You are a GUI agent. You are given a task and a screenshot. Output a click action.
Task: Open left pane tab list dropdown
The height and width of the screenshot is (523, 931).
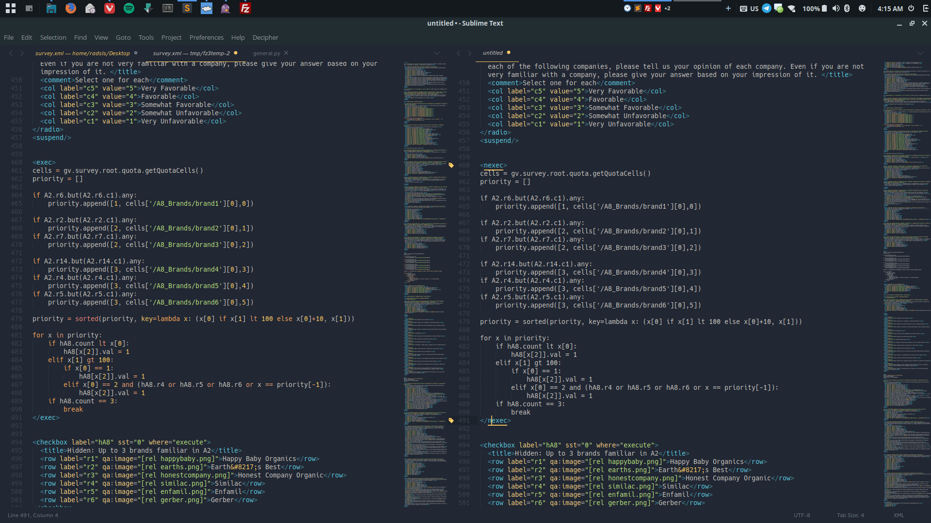coord(437,53)
